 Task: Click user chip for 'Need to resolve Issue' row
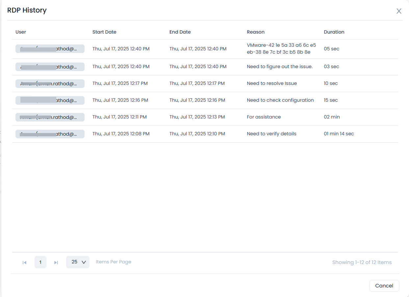tap(50, 84)
